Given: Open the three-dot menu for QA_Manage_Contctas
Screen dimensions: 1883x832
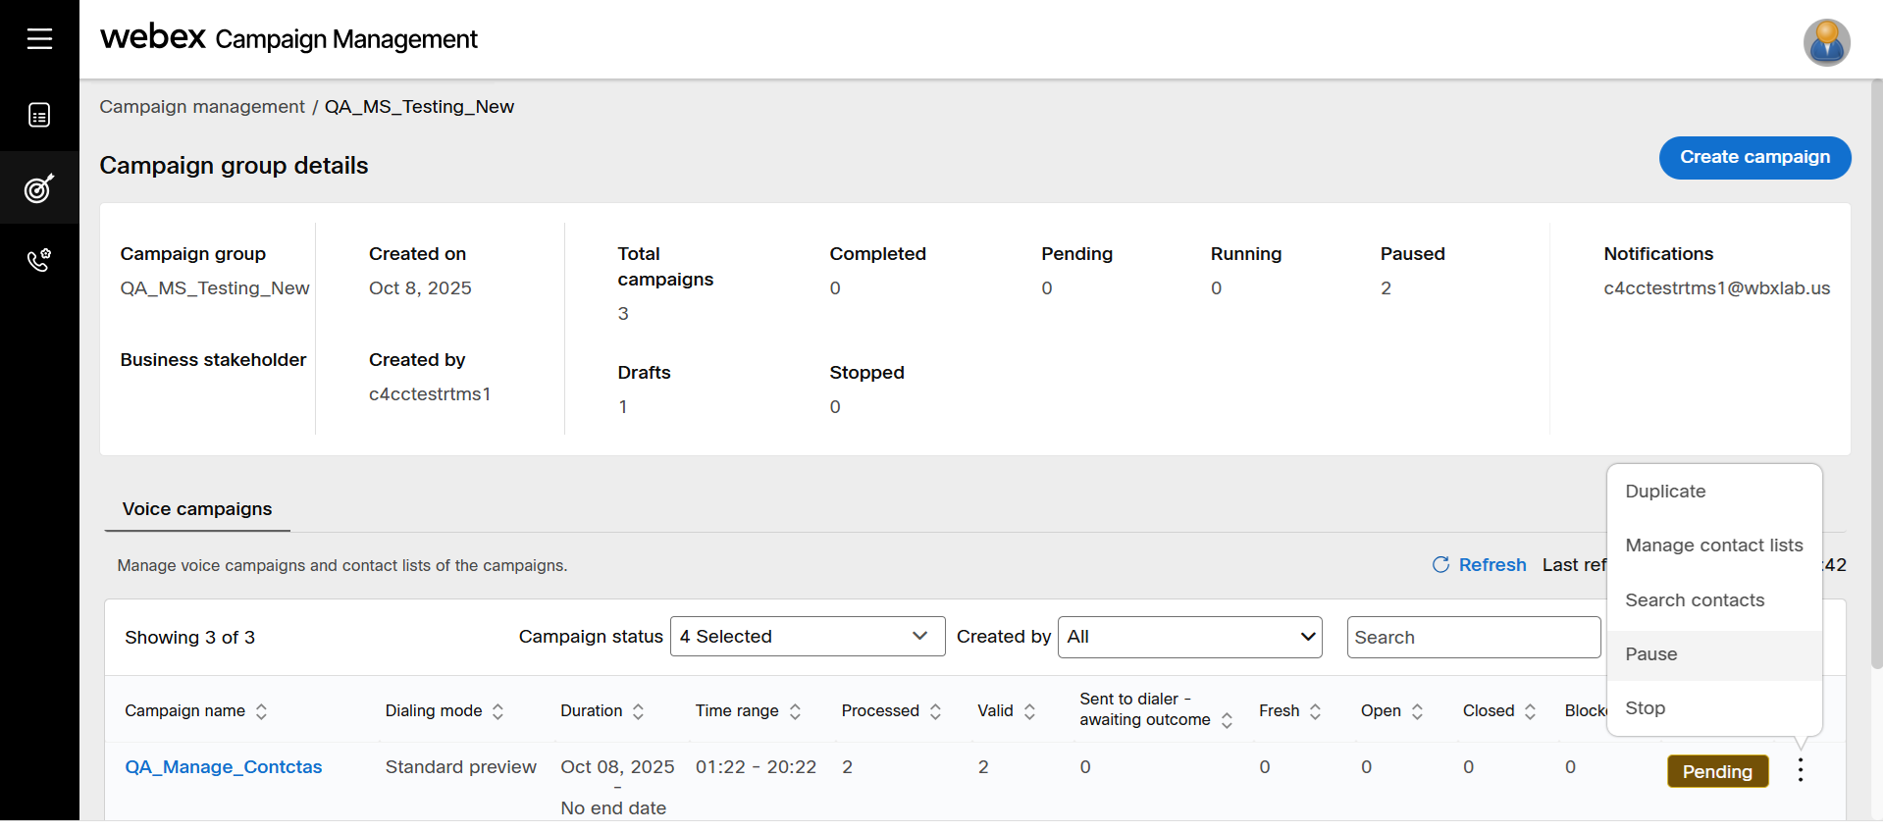Looking at the screenshot, I should (x=1800, y=770).
